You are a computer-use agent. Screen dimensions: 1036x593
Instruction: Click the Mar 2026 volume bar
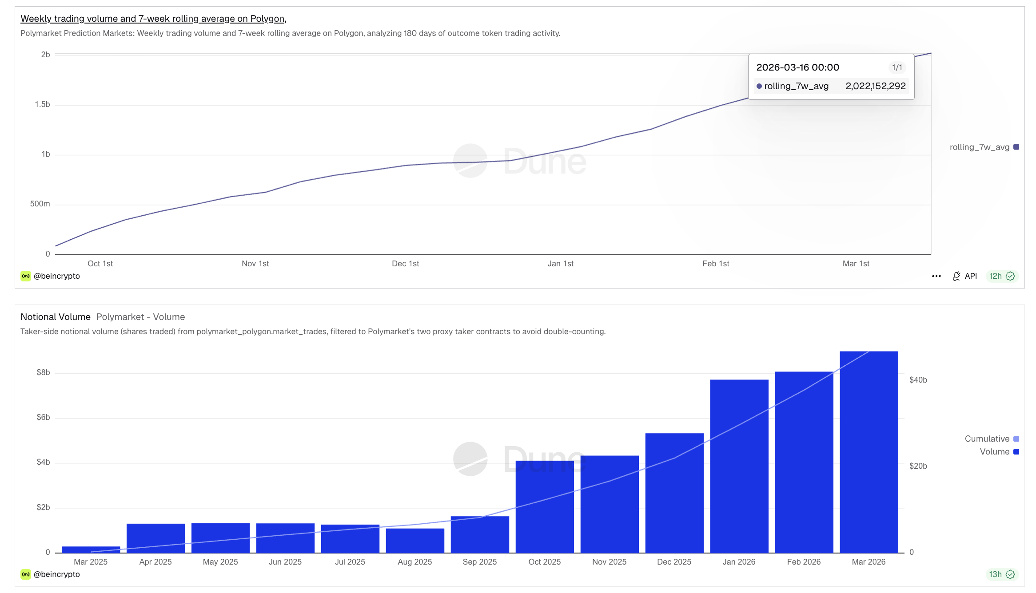point(869,453)
